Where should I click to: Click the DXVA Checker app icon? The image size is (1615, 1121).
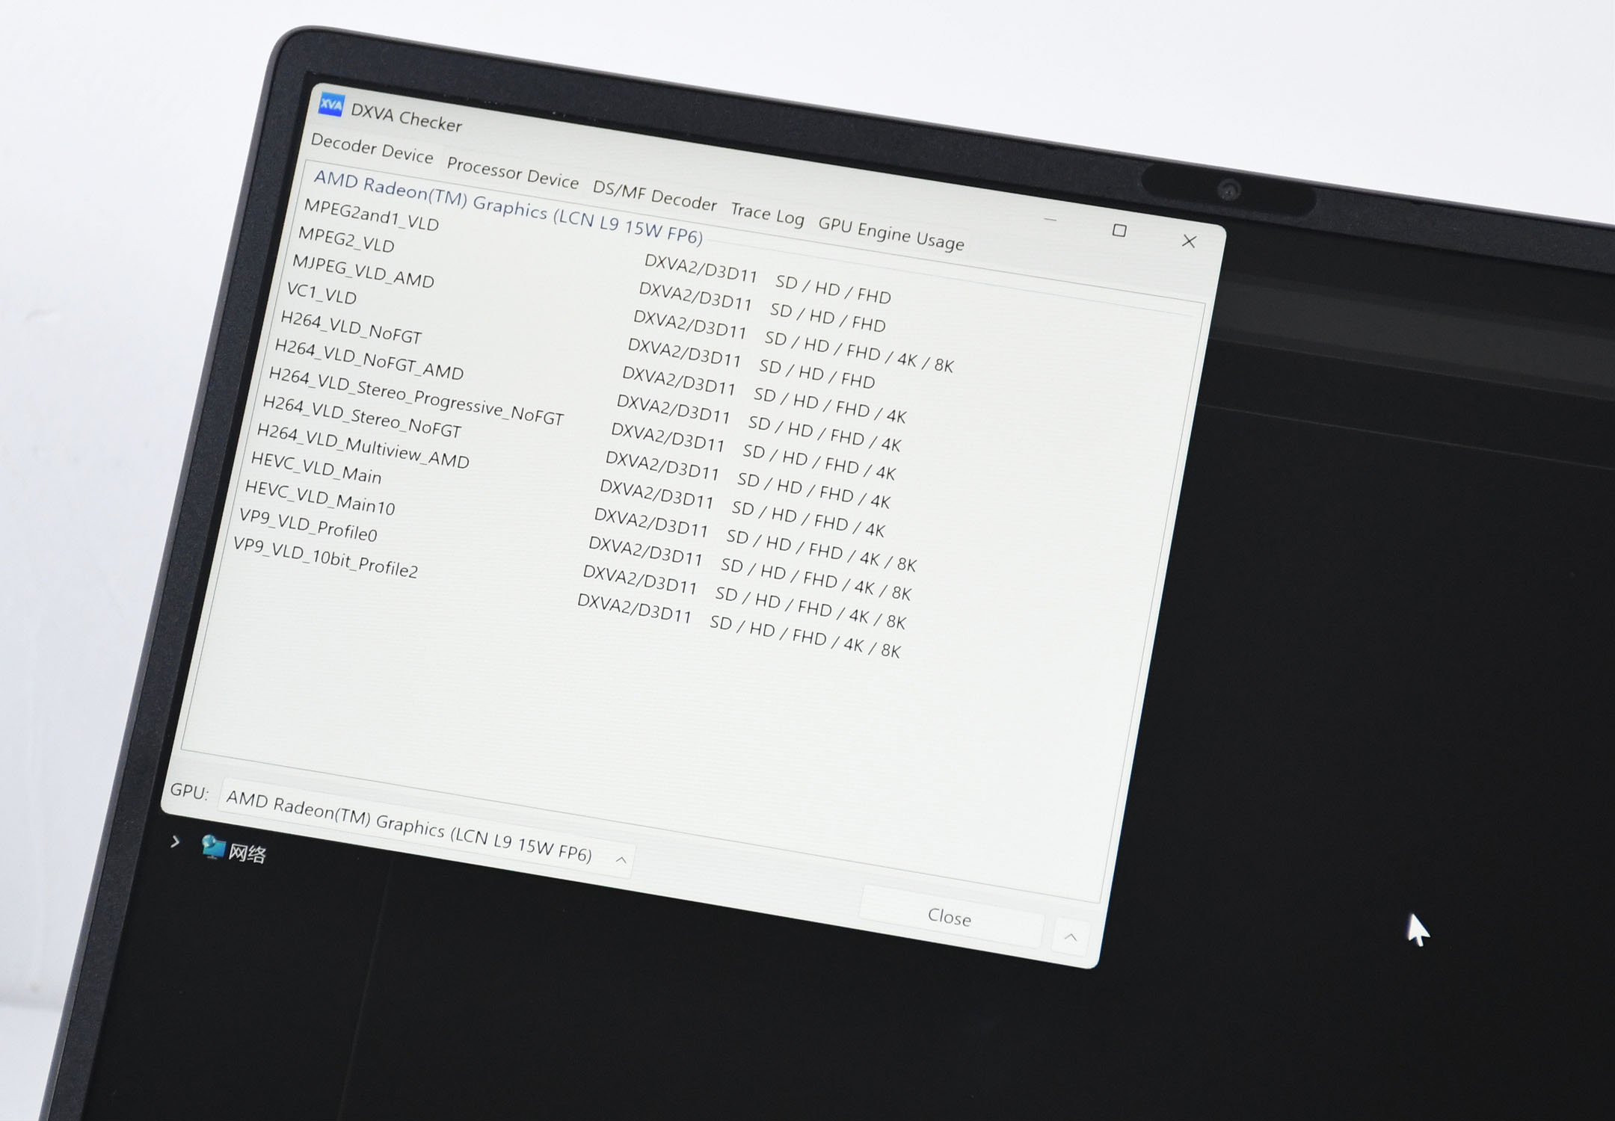tap(330, 105)
